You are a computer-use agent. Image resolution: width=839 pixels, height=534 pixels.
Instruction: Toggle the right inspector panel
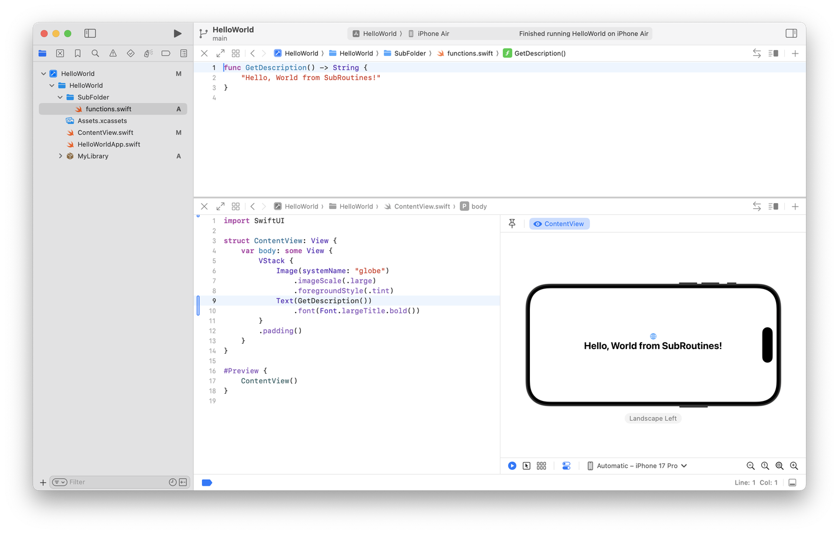791,34
